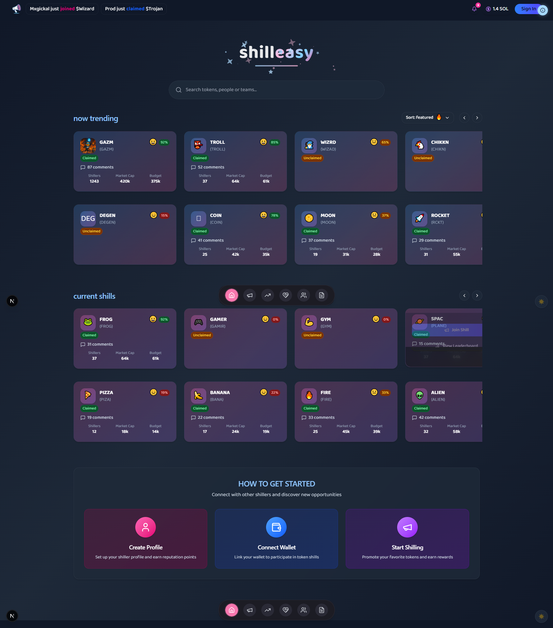The image size is (553, 628).
Task: Click the Mxgickal joined $Wizard ticker
Action: pos(62,9)
